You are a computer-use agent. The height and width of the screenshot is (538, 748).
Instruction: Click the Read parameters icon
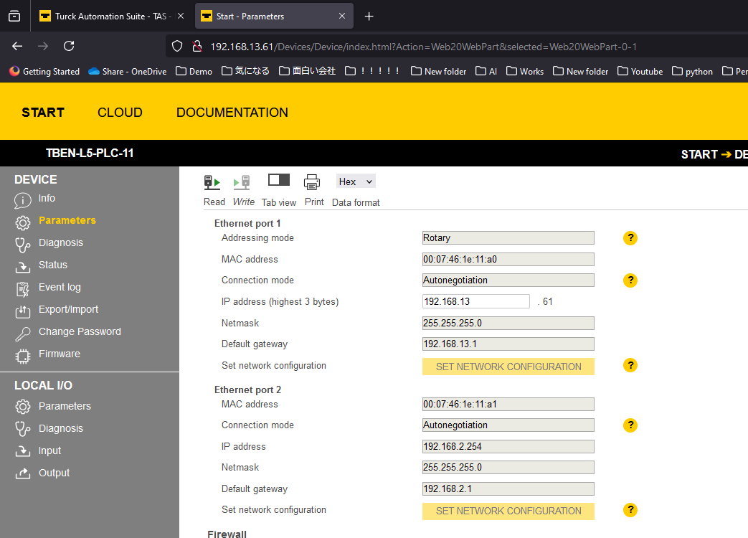click(x=212, y=182)
